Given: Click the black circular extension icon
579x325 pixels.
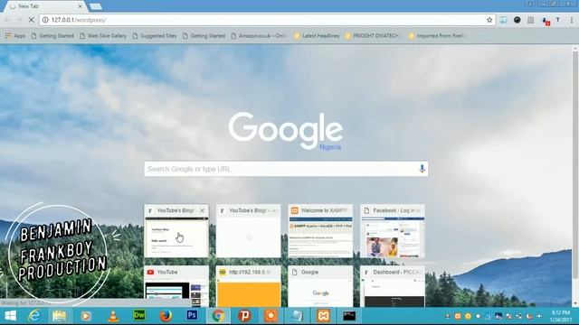Looking at the screenshot, I should coord(517,20).
